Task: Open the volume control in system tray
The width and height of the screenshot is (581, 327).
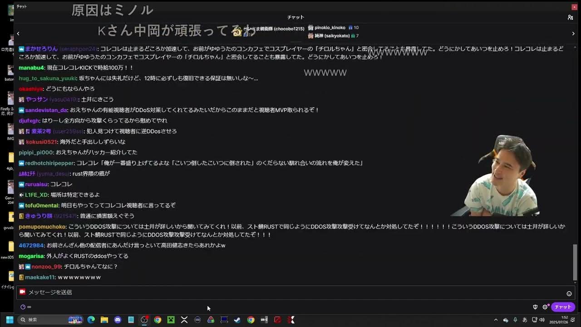Action: (542, 320)
